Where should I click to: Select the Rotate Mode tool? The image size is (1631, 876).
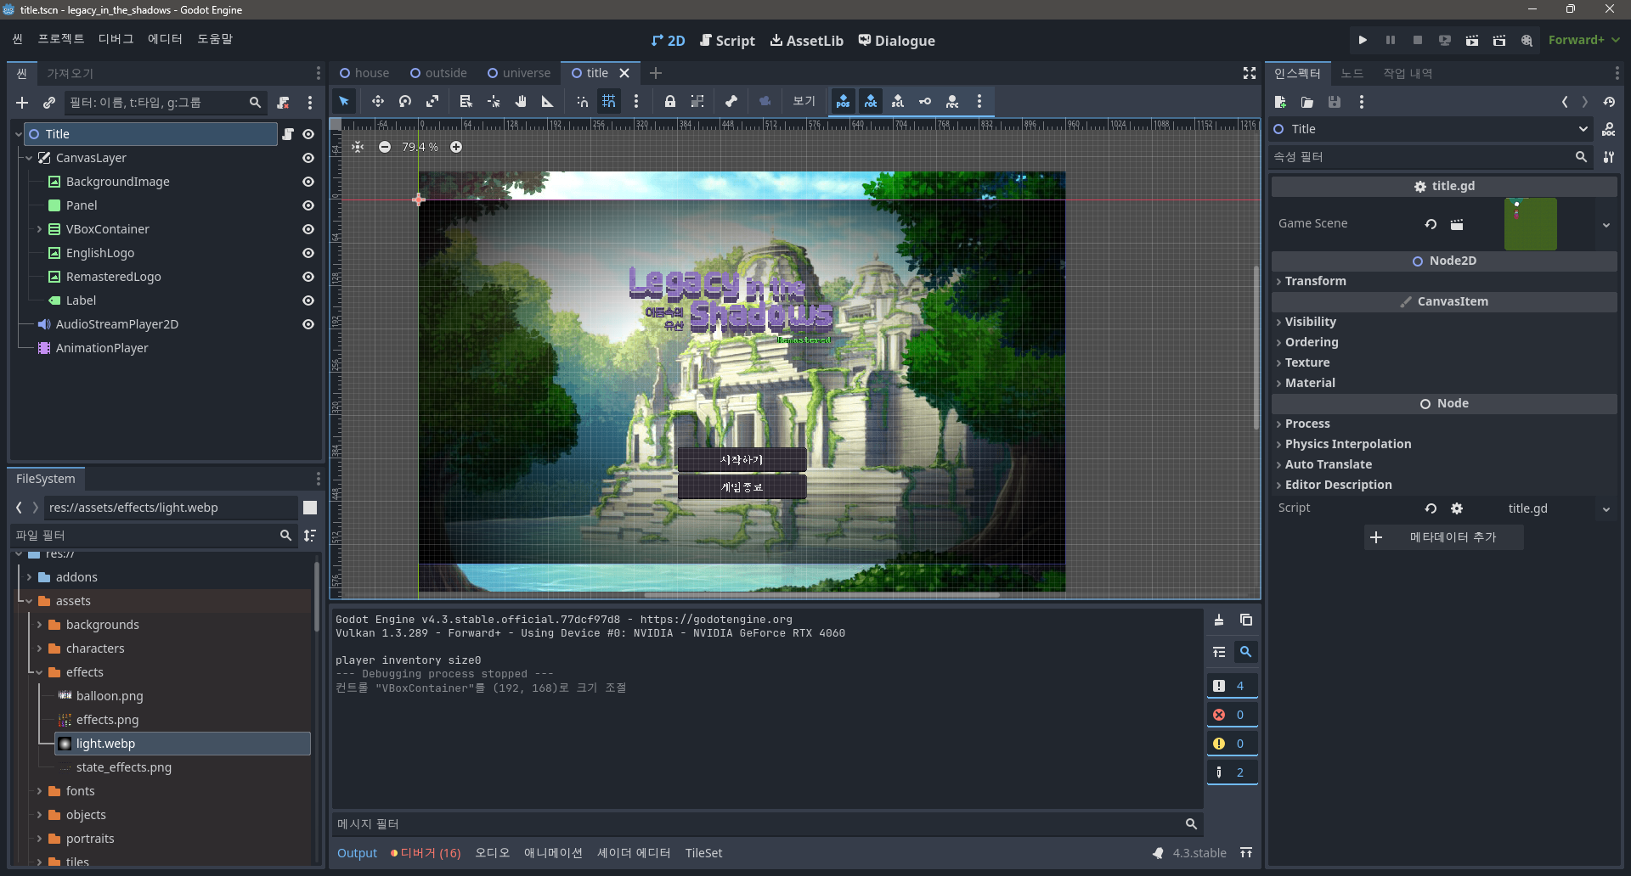[x=405, y=101]
